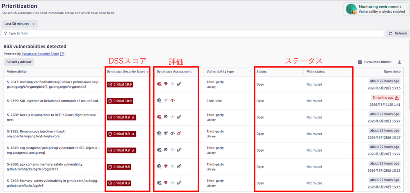Sort by the Dynatrace Assessment column header

(x=174, y=72)
